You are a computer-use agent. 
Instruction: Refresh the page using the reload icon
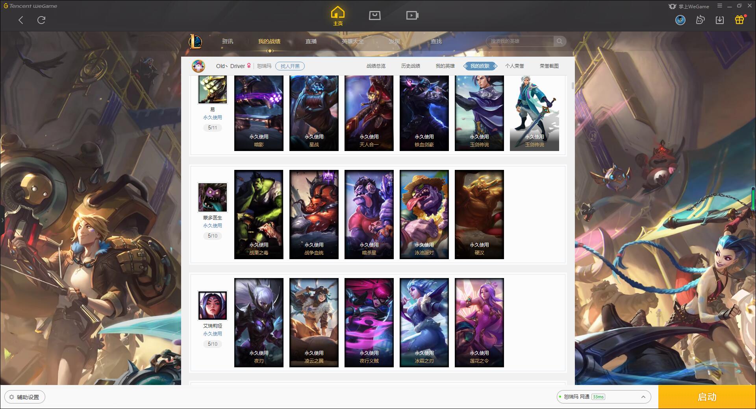pos(41,20)
